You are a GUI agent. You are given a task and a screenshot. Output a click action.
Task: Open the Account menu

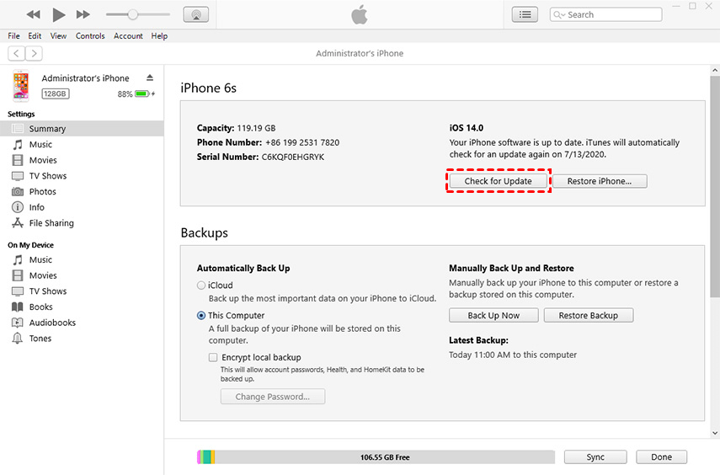tap(128, 36)
